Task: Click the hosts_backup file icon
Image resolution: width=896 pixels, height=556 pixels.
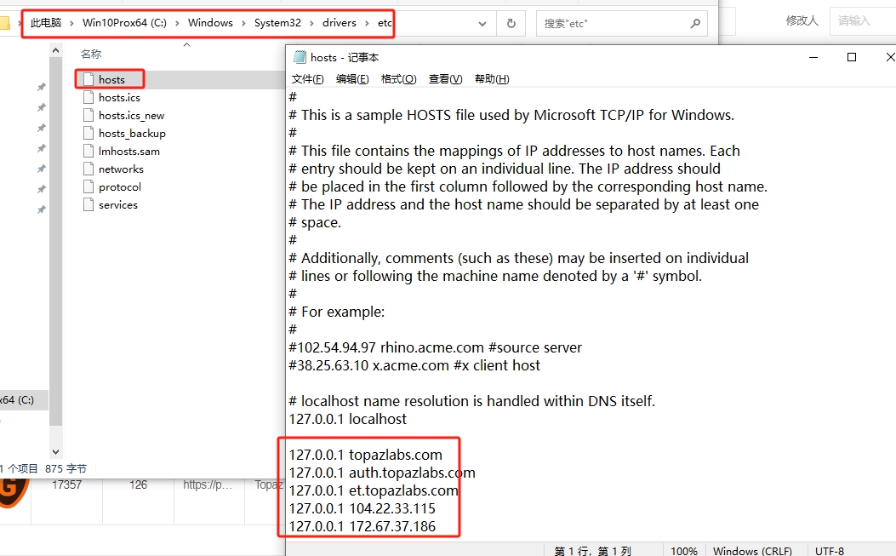Action: click(x=88, y=133)
